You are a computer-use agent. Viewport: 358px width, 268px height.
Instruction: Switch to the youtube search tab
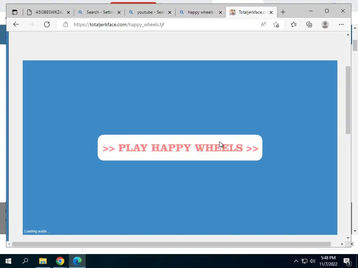pos(150,12)
